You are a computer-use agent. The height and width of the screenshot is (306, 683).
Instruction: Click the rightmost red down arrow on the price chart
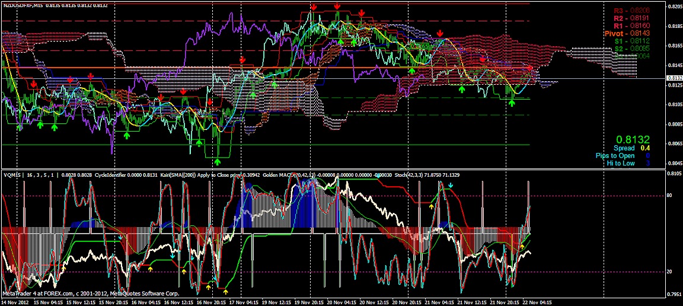click(x=531, y=69)
